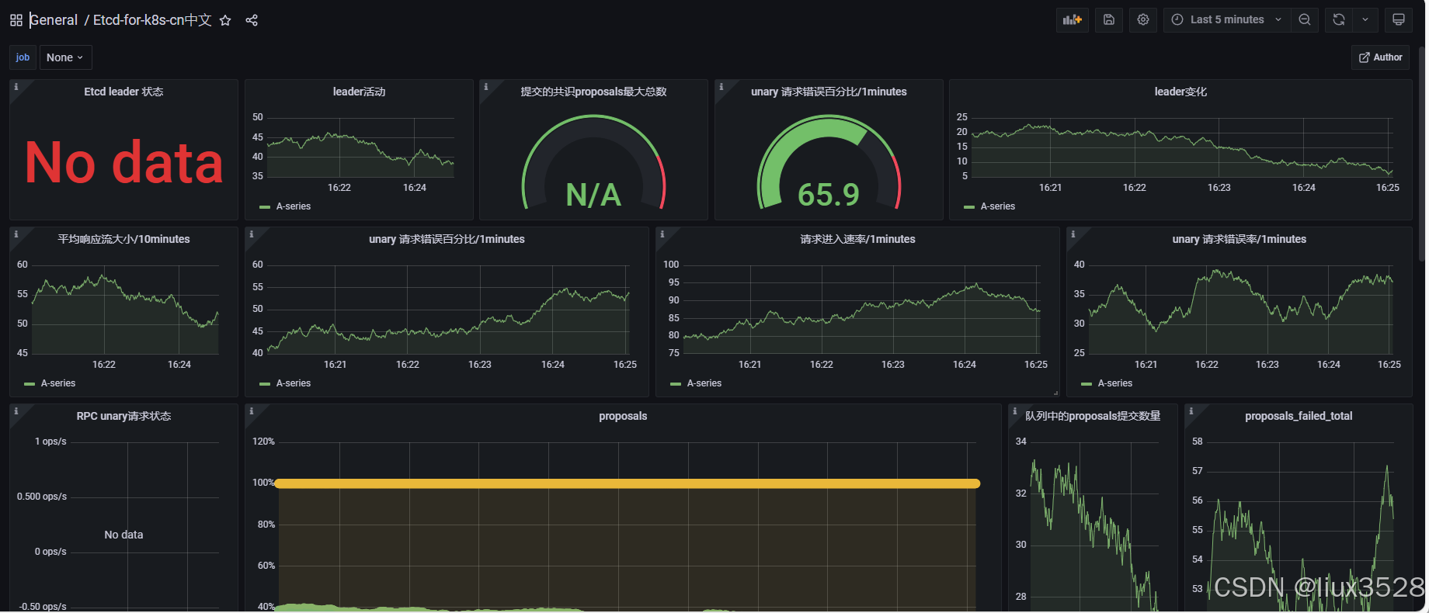Open proposals panel title menu

point(623,416)
